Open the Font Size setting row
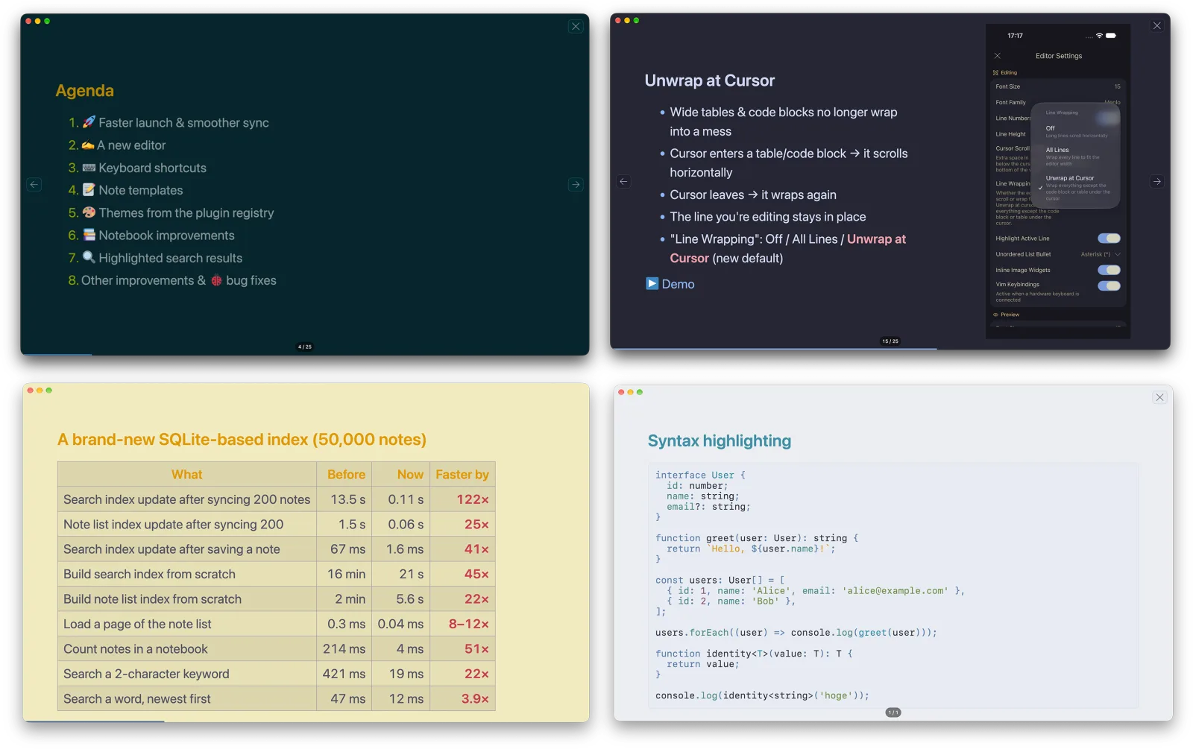 click(x=1058, y=86)
